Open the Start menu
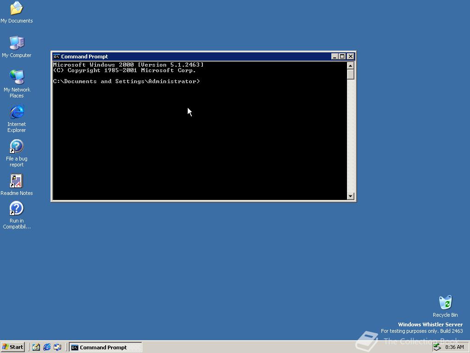 [12, 347]
